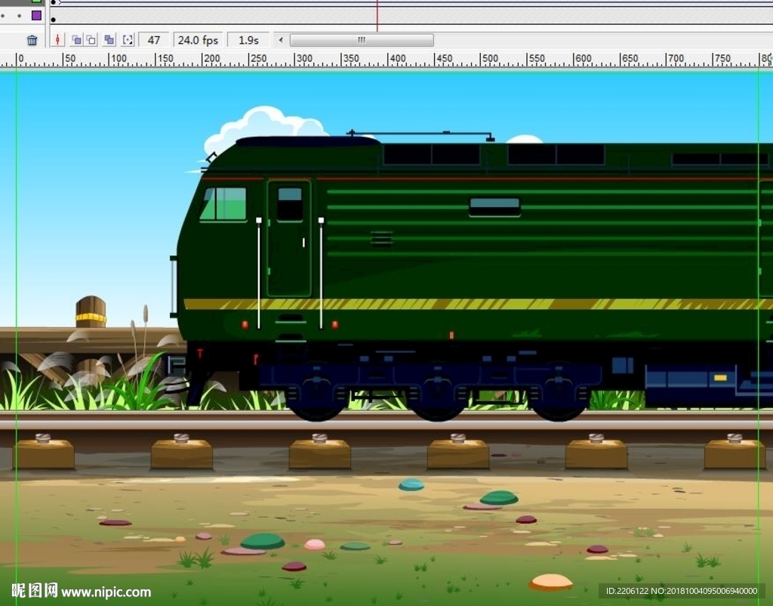Open the Modify Onion Markers menu

pos(128,40)
